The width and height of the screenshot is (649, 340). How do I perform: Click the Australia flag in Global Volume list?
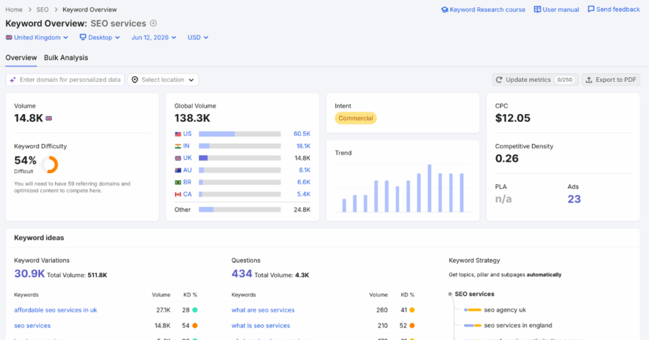click(178, 170)
